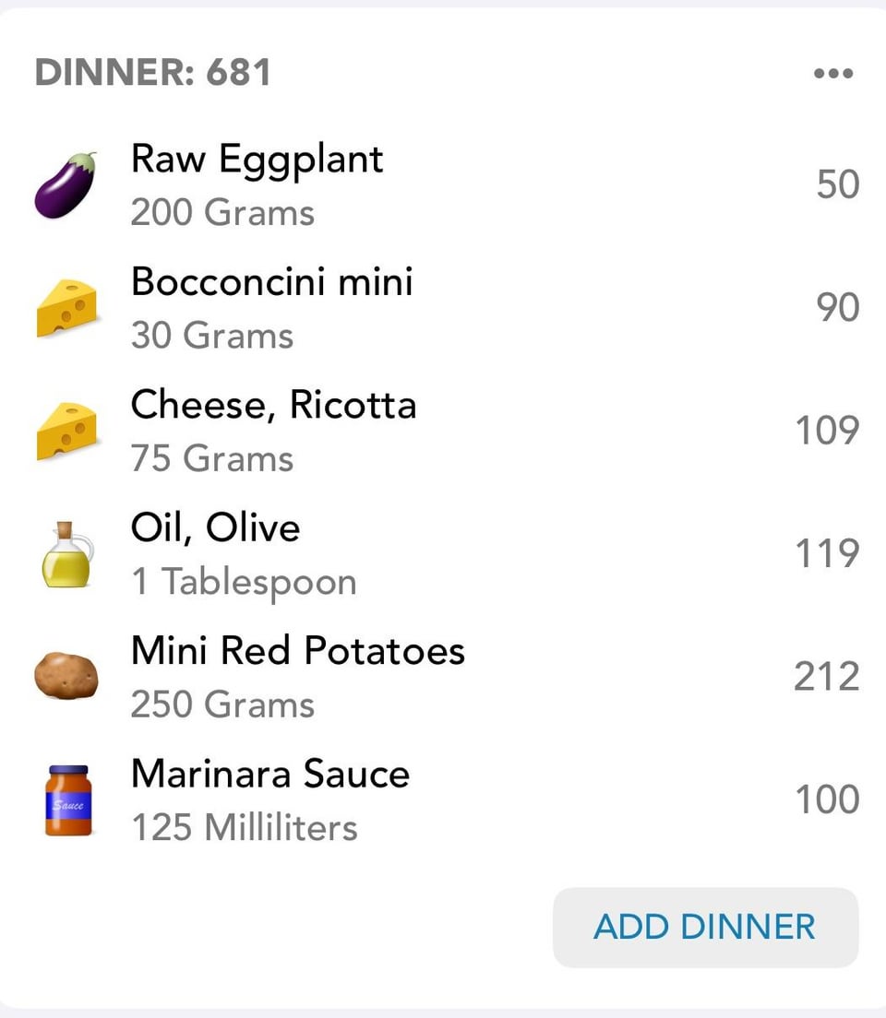Select the Bocconcini mini food item
Image resolution: width=886 pixels, height=1018 pixels.
click(x=443, y=308)
